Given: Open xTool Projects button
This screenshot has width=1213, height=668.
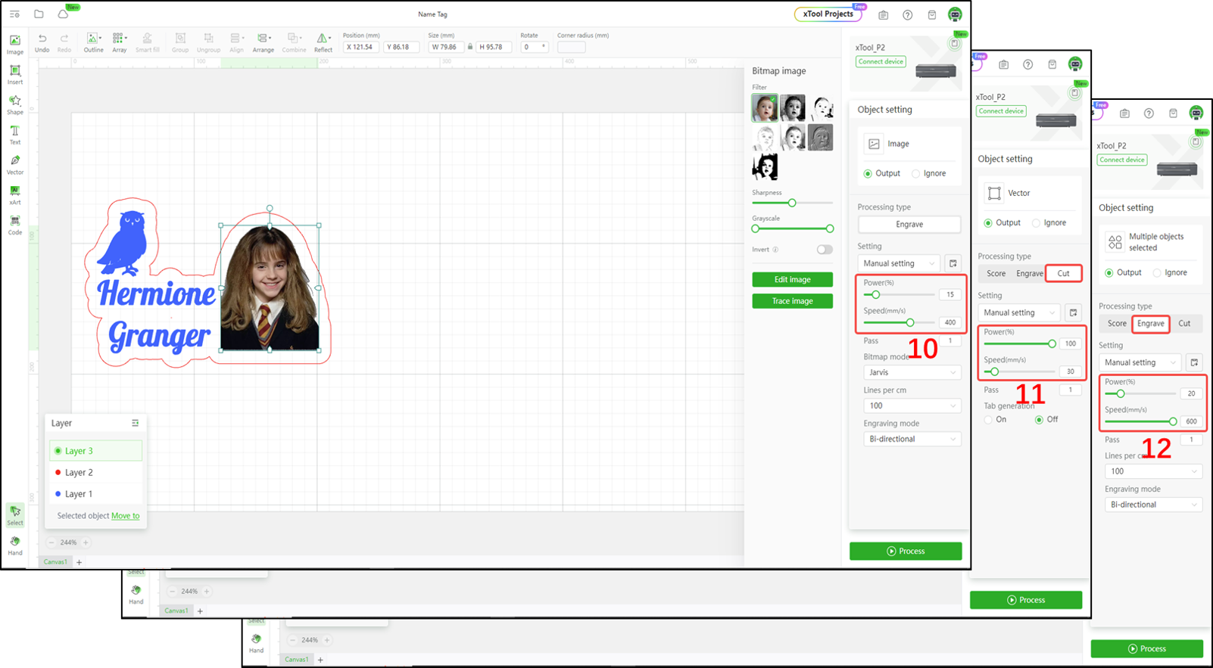Looking at the screenshot, I should tap(828, 14).
